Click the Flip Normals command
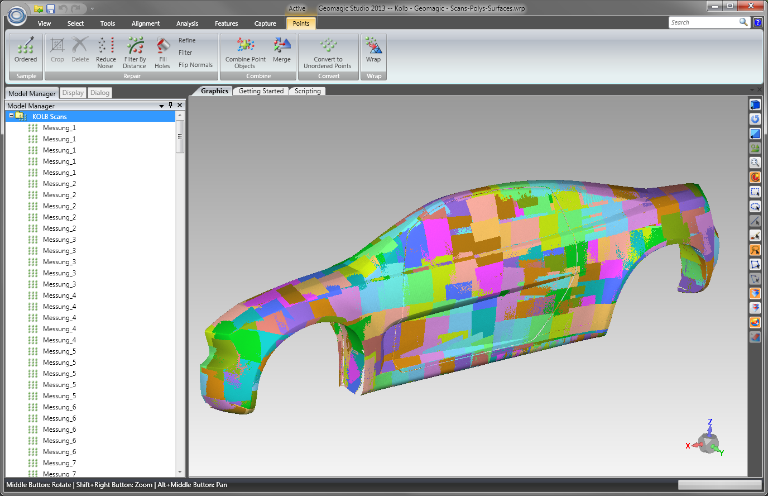This screenshot has height=496, width=768. (195, 65)
